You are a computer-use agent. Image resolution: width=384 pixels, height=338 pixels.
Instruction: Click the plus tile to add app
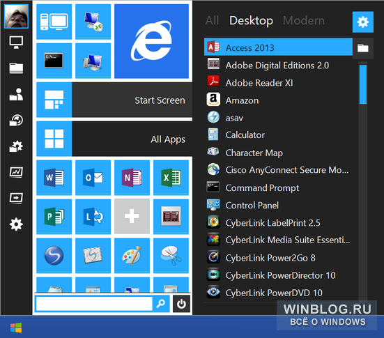point(132,217)
